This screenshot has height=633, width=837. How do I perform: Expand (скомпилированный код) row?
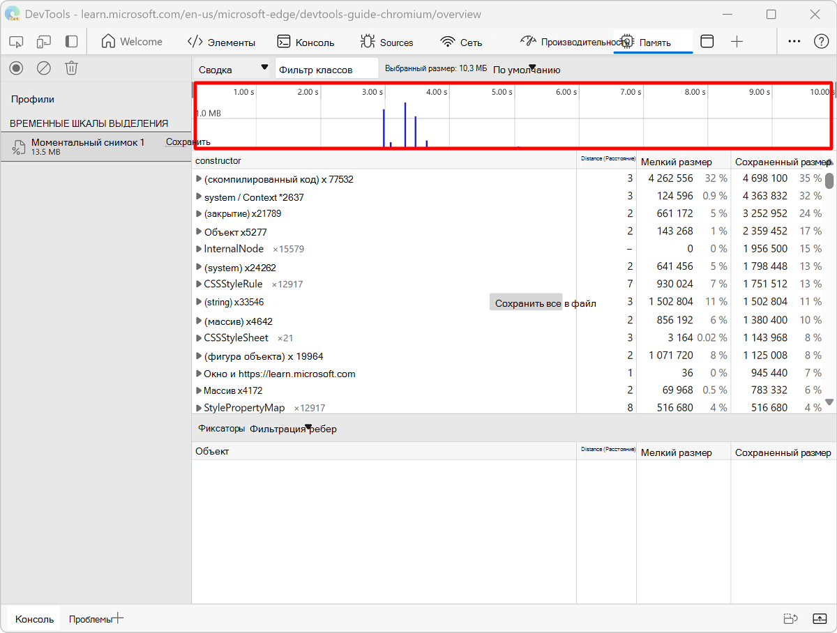point(199,179)
